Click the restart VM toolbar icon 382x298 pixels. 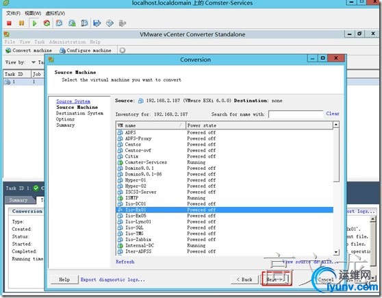pyautogui.click(x=47, y=23)
